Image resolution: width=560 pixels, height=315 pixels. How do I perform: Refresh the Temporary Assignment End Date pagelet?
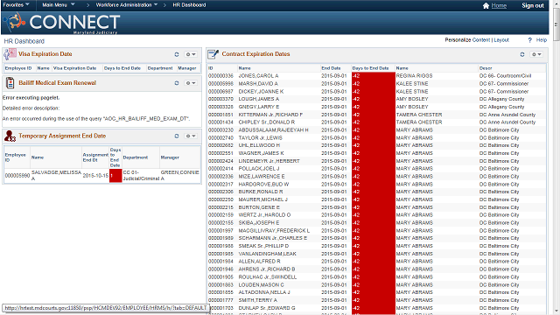[177, 136]
